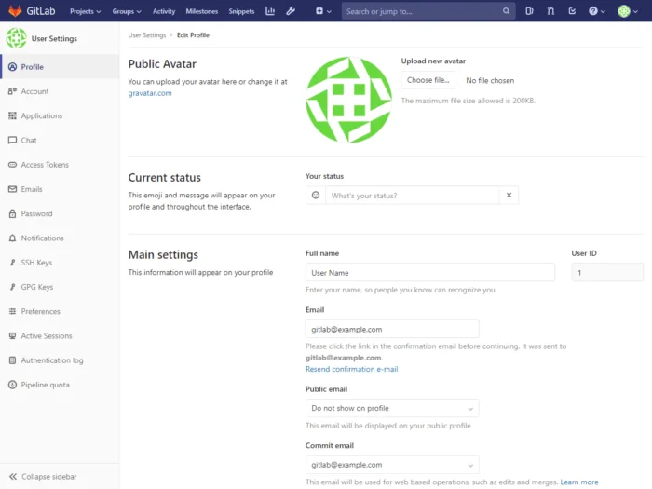Screen dimensions: 652x489
Task: Go to Access Tokens settings
Action: (44, 165)
